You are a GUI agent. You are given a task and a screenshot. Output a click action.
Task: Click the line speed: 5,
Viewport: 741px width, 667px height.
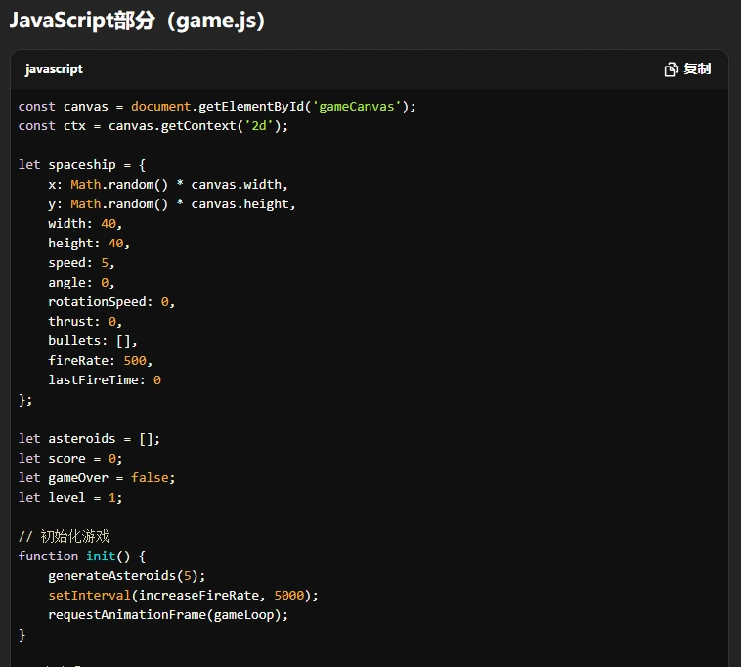tap(81, 263)
